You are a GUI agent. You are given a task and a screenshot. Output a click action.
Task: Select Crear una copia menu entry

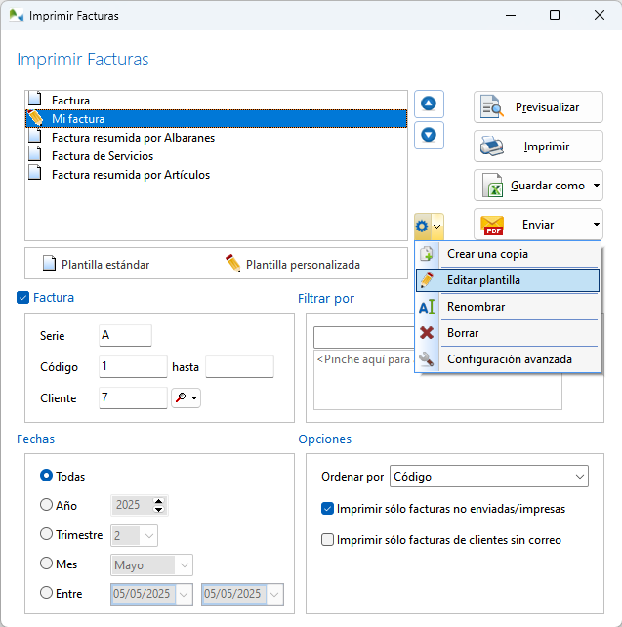point(487,254)
